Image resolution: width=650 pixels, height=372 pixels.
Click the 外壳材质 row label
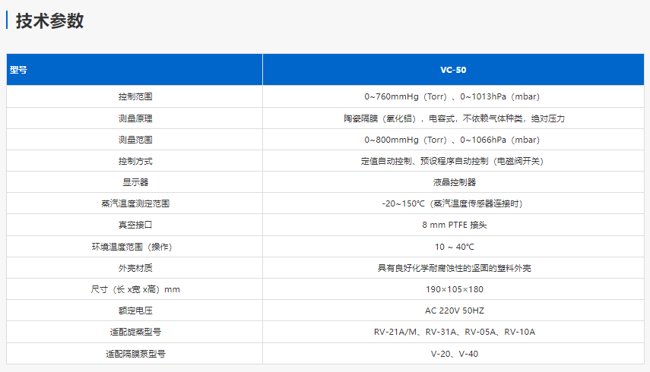click(x=135, y=268)
